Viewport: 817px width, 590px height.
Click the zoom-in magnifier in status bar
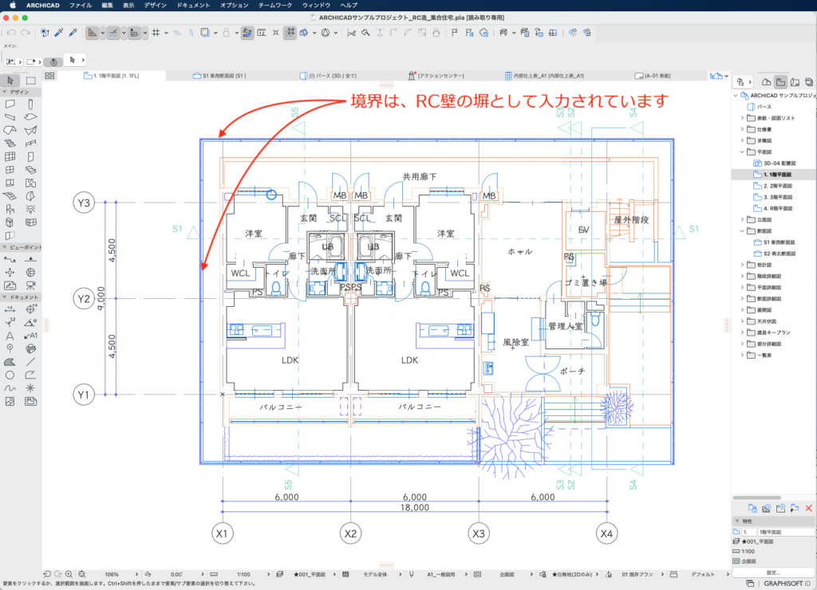[69, 574]
